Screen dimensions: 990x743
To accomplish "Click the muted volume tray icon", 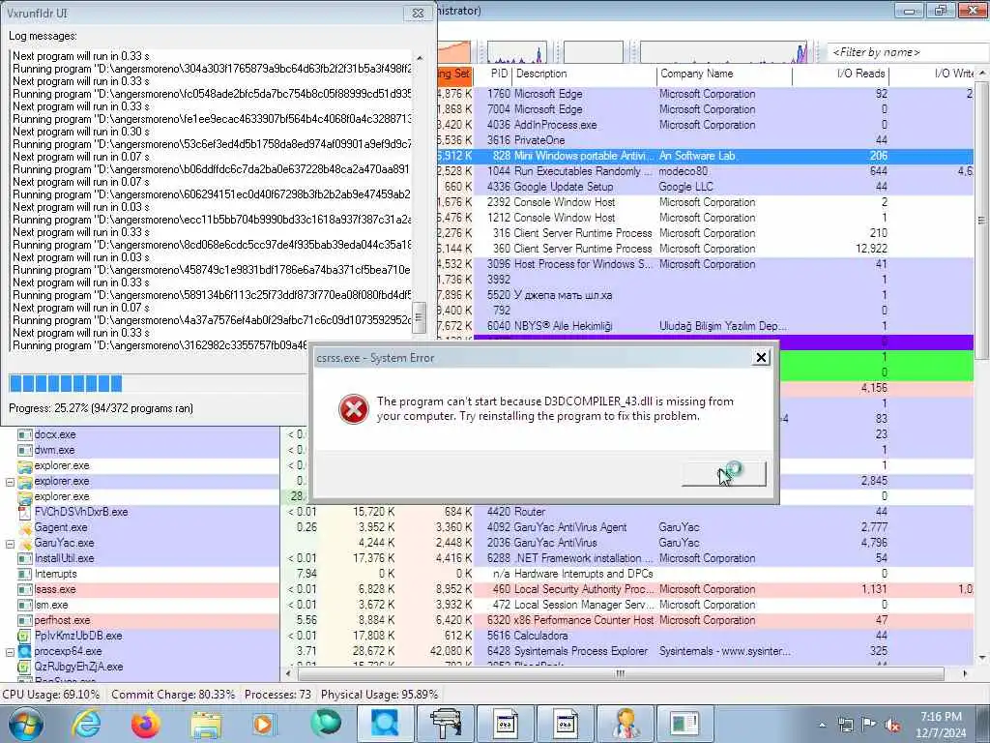I will [892, 726].
